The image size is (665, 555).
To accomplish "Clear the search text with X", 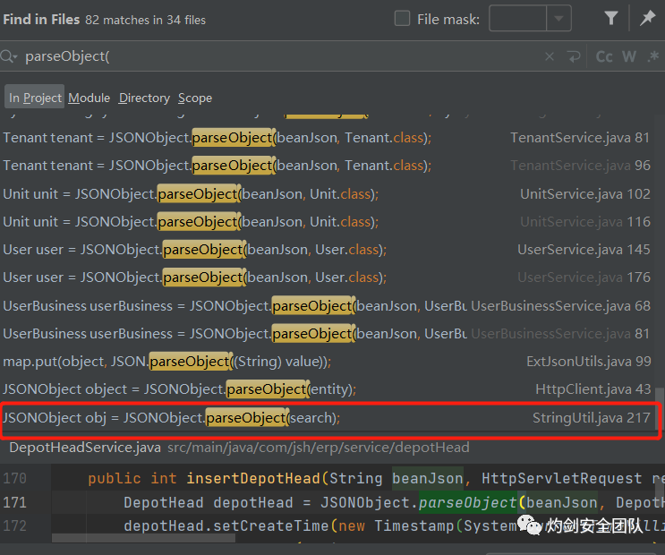I will point(550,56).
